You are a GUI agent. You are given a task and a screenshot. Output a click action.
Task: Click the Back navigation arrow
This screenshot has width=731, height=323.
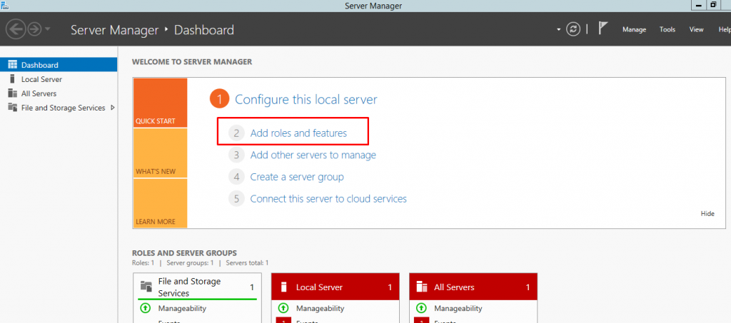(x=16, y=30)
